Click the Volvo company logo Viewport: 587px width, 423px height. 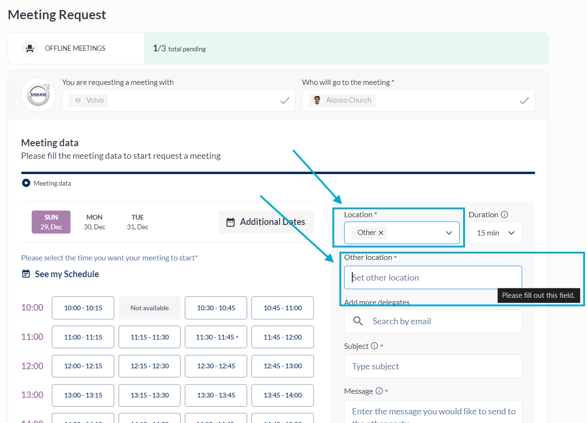(x=38, y=95)
